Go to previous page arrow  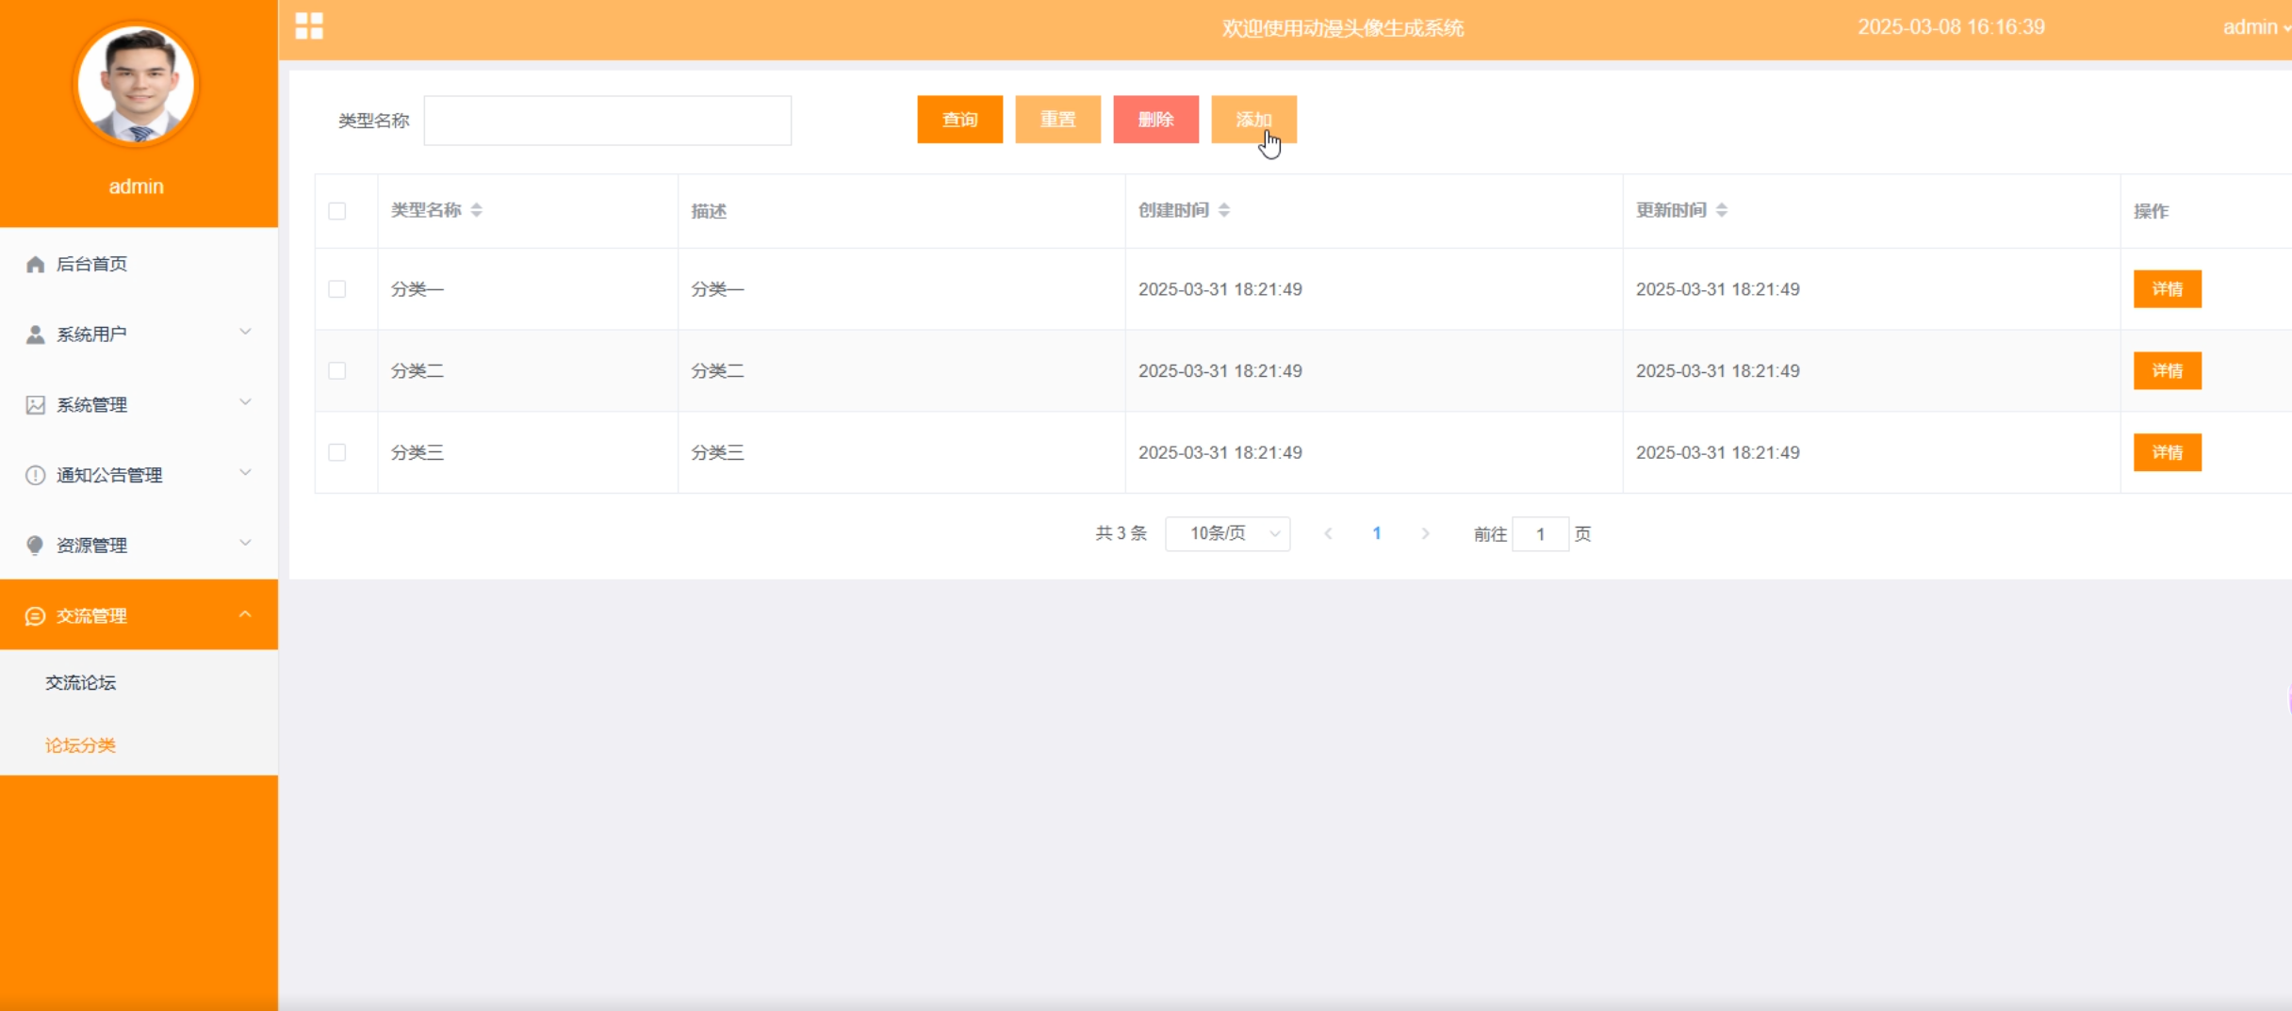[x=1328, y=534]
